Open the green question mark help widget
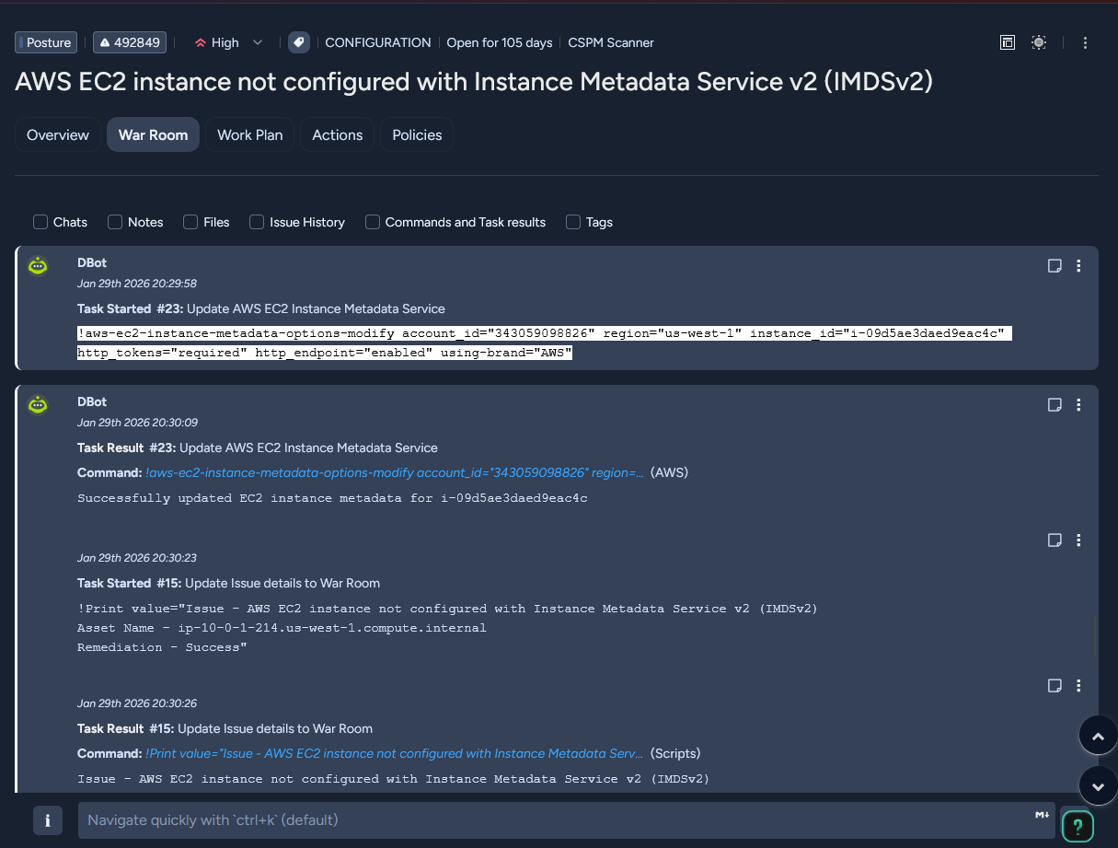The image size is (1118, 848). 1078,826
